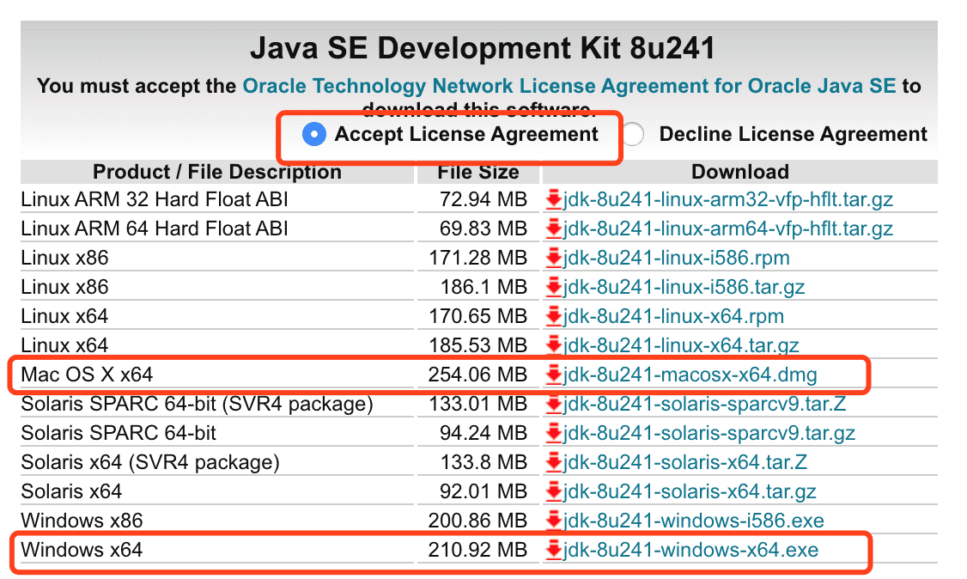Click the Linux ARM 64 Hard Float ABI cell
The height and width of the screenshot is (579, 967).
217,229
